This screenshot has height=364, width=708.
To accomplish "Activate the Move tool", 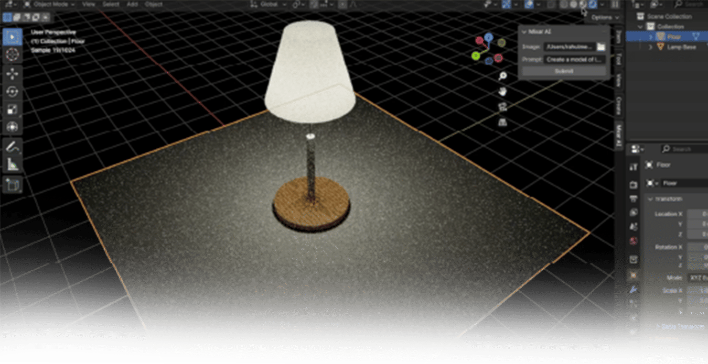I will tap(12, 73).
